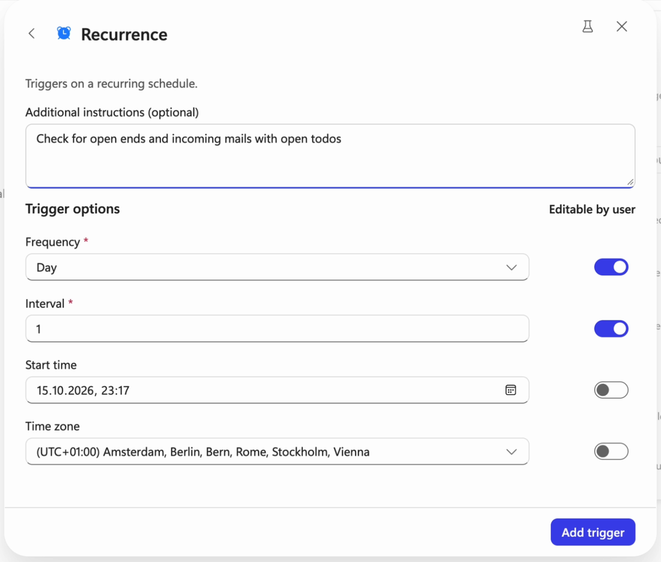Click the 'Editable by user' column header
Viewport: 661px width, 562px height.
coord(592,210)
